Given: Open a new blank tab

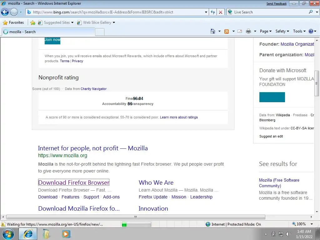Looking at the screenshot, I should tap(100, 32).
